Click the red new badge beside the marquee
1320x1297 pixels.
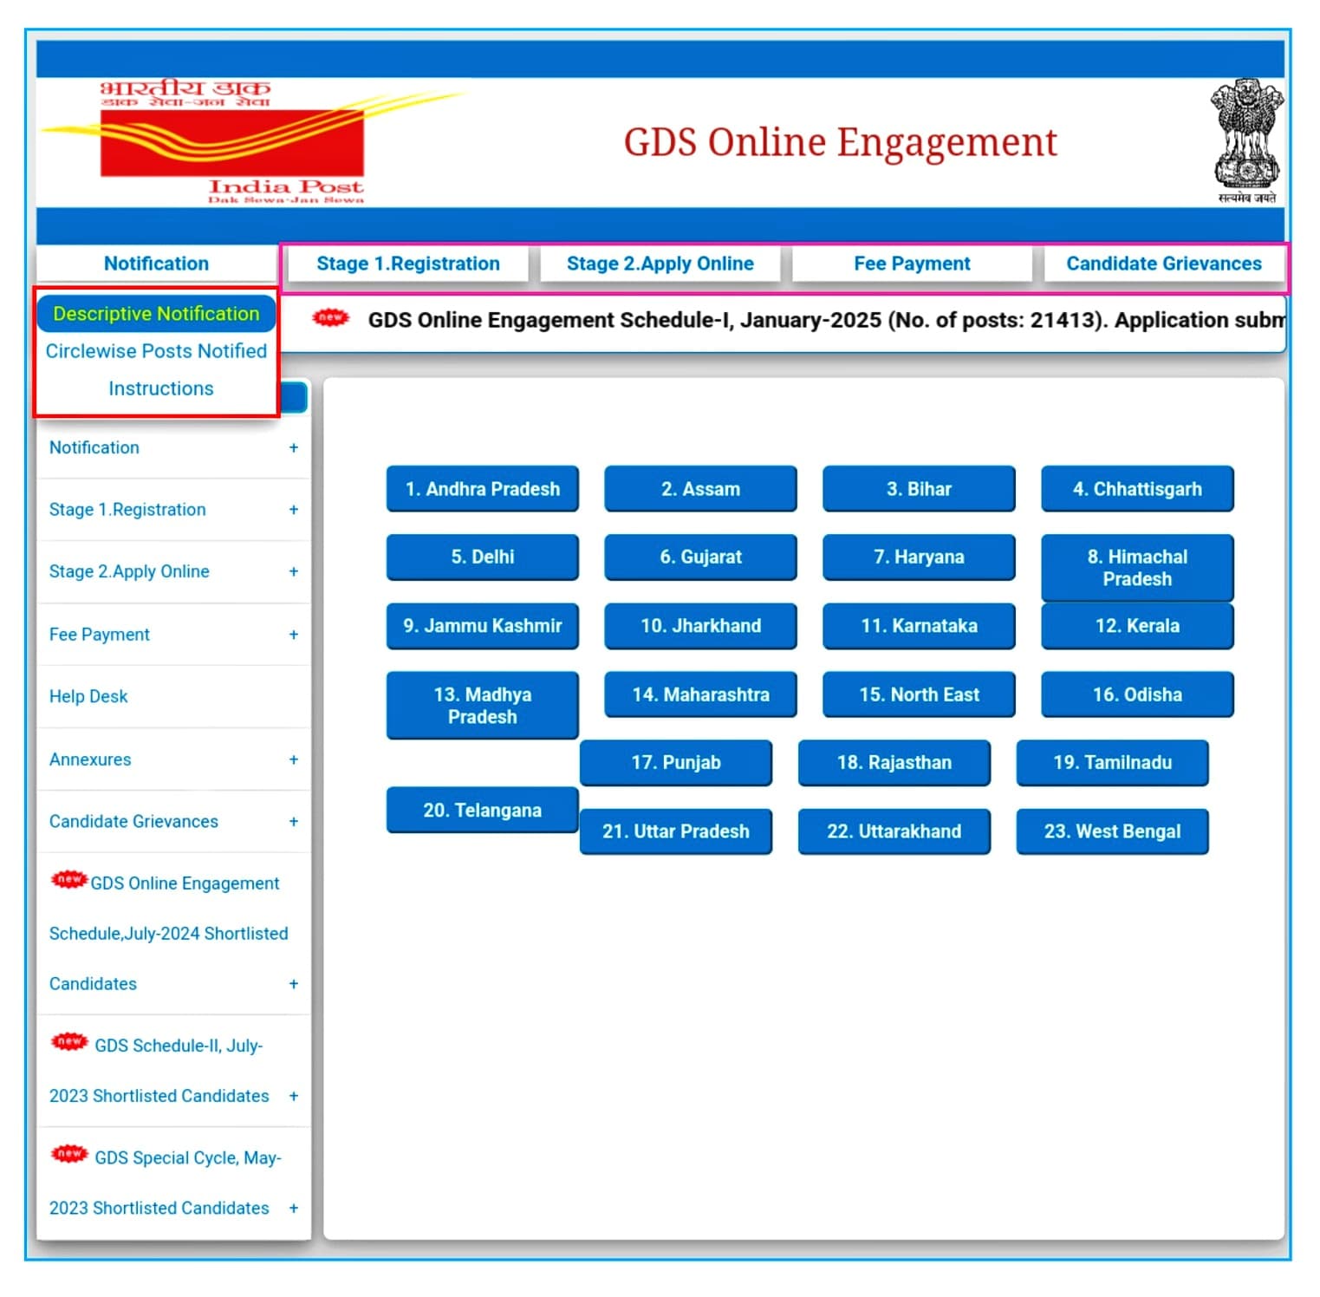330,318
